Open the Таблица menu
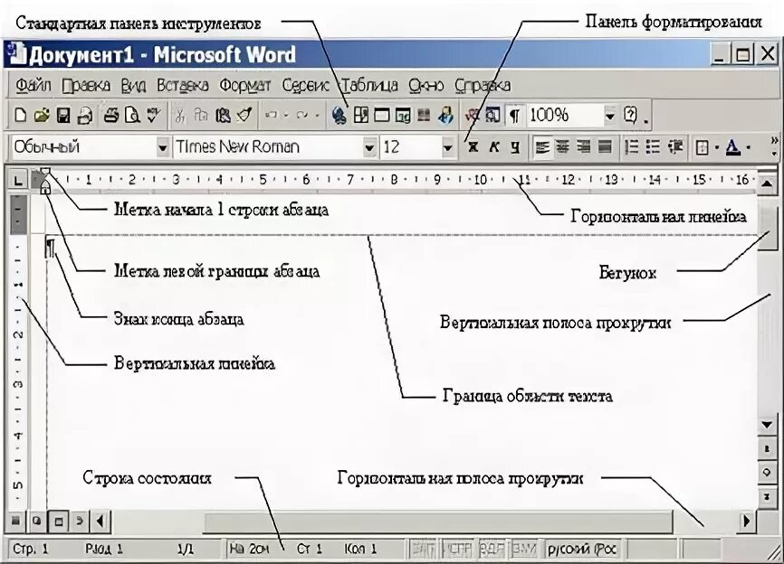The image size is (784, 564). click(370, 85)
